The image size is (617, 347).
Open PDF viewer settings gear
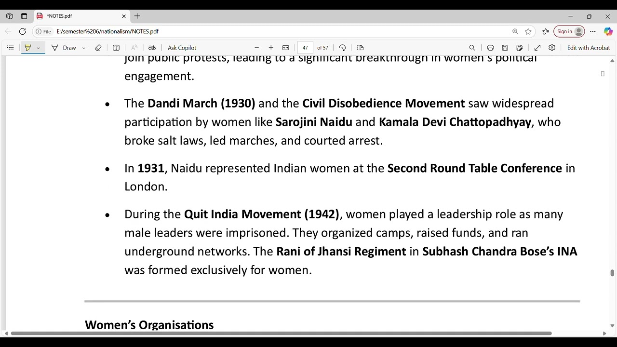click(x=552, y=48)
